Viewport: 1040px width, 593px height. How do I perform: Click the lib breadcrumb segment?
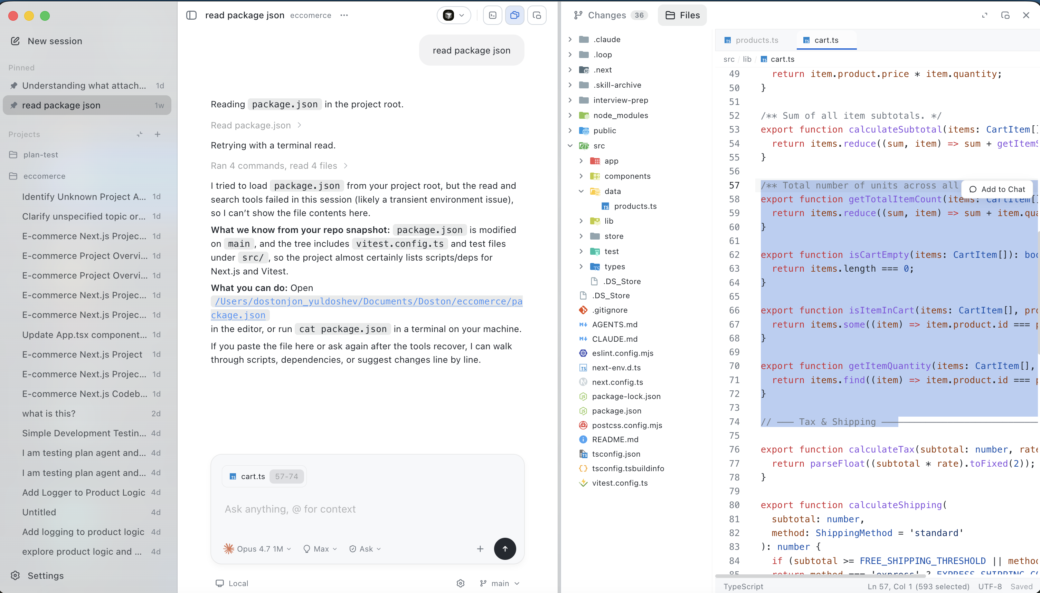pyautogui.click(x=747, y=59)
